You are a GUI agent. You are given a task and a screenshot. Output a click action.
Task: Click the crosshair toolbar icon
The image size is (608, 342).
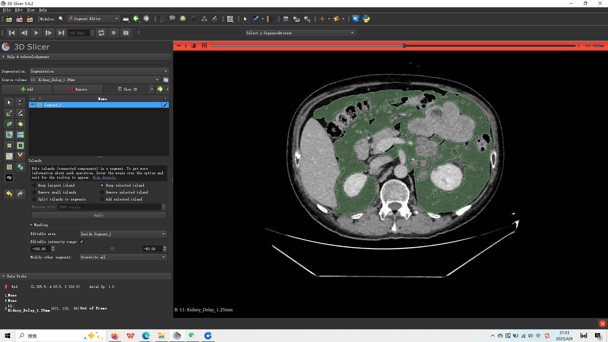[x=322, y=19]
